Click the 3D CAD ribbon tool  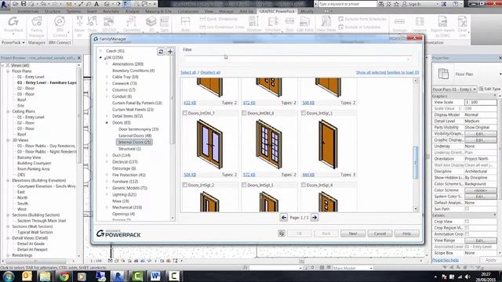pos(109,24)
